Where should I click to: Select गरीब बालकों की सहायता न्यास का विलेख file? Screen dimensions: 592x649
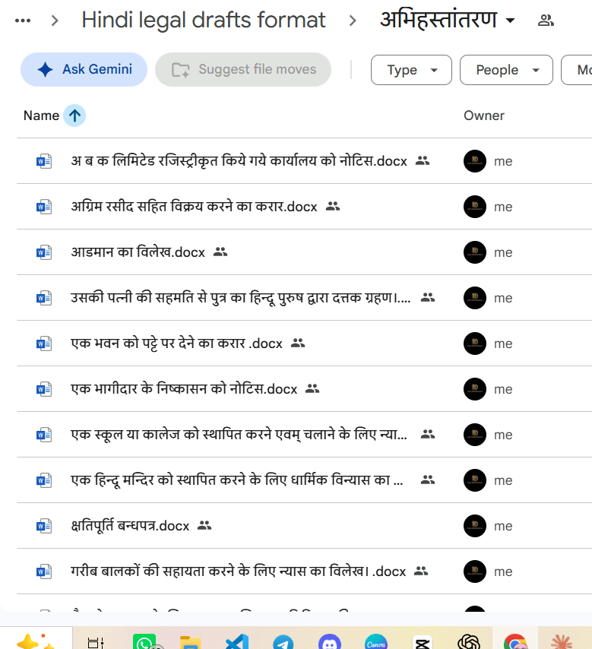[x=238, y=571]
